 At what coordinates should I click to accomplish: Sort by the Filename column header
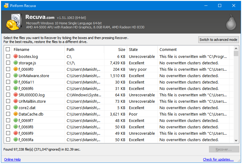(38, 50)
